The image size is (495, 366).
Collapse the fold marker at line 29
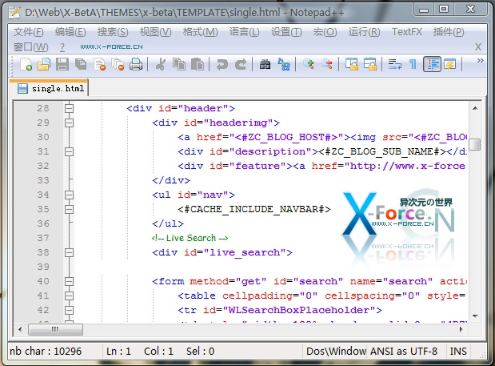tap(69, 123)
